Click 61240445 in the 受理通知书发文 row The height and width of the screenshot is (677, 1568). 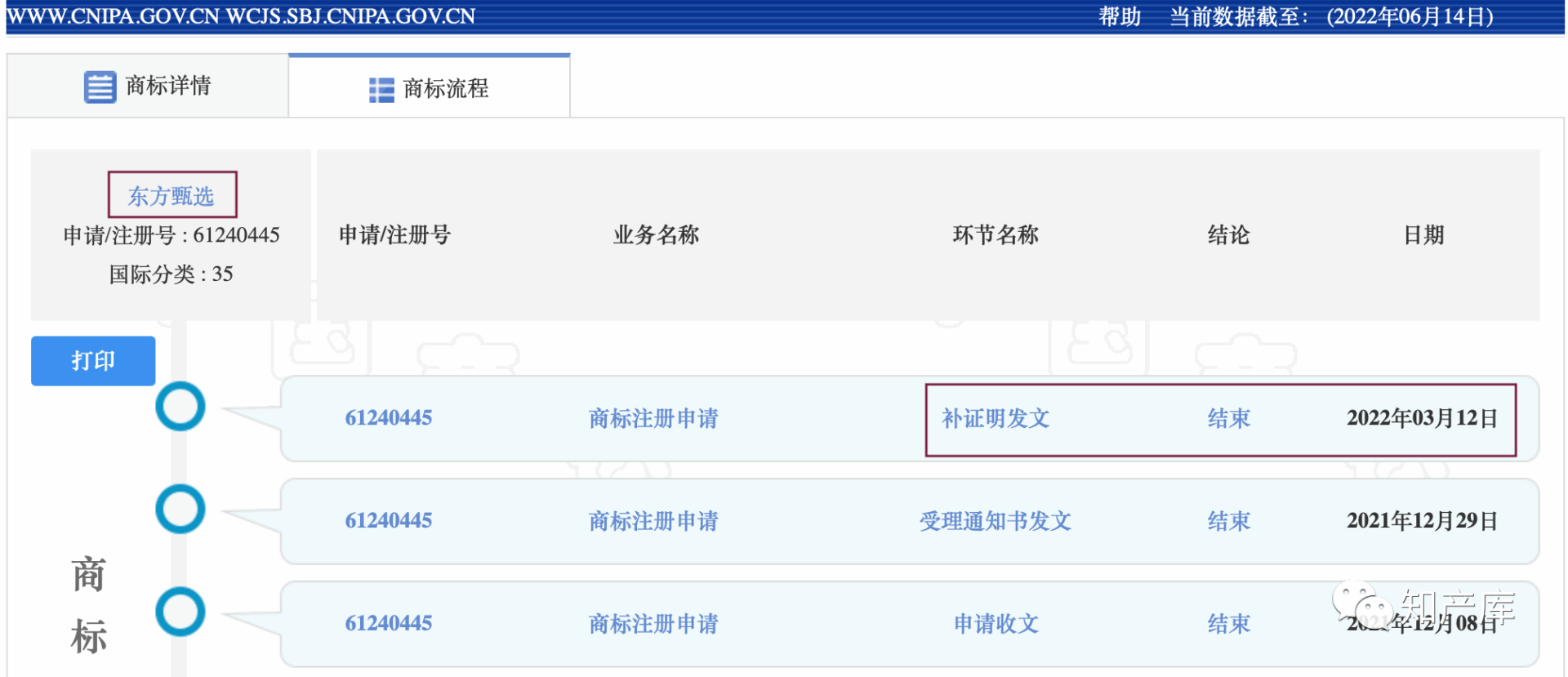388,521
